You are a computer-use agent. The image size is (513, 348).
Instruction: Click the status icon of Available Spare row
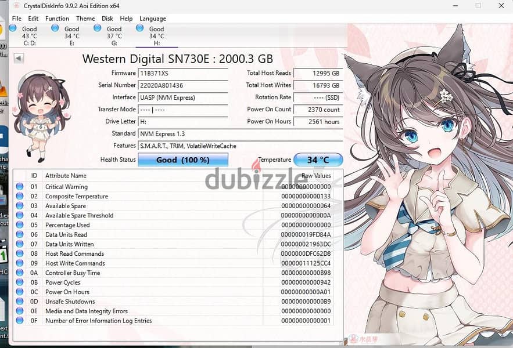click(20, 205)
